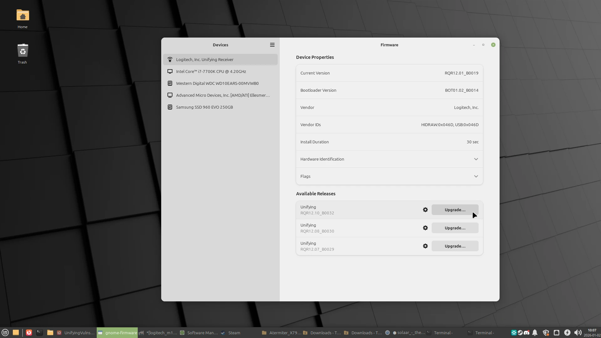Open the application hamburger menu
This screenshot has height=338, width=601.
tap(272, 44)
